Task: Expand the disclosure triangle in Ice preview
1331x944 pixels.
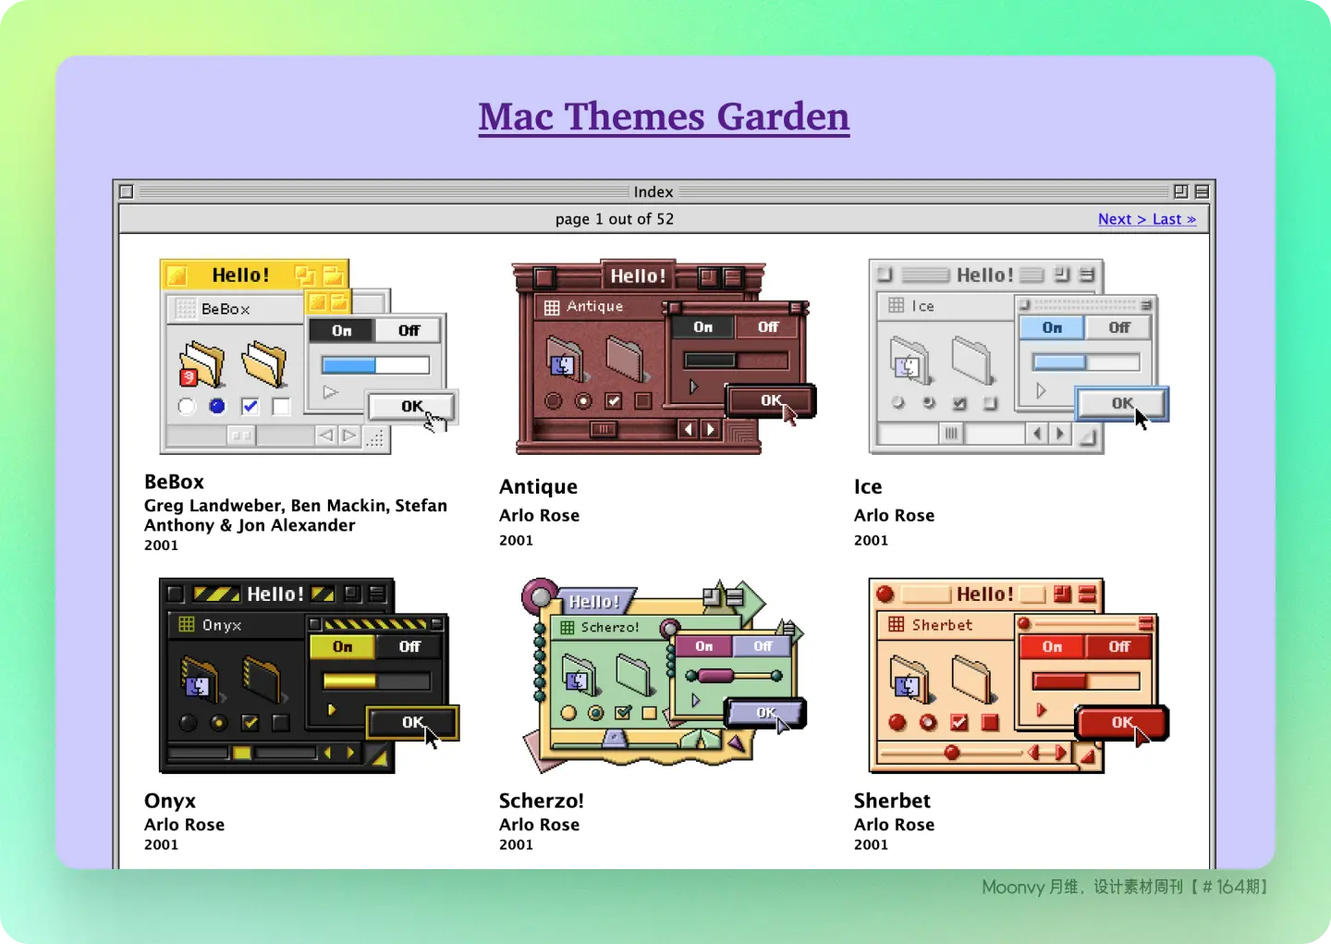Action: coord(1041,391)
